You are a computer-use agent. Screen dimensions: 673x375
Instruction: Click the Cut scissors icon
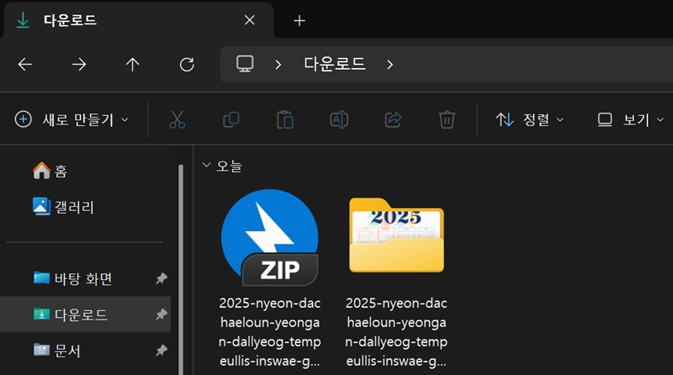[178, 119]
